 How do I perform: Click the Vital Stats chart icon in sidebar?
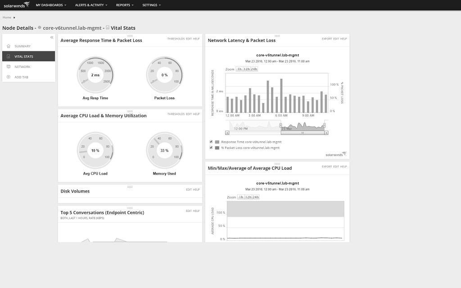pos(9,56)
